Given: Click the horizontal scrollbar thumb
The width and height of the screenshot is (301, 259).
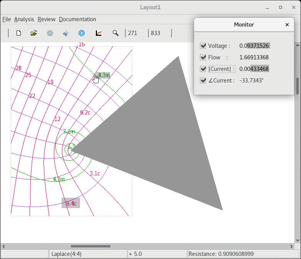Looking at the screenshot, I should [90, 246].
